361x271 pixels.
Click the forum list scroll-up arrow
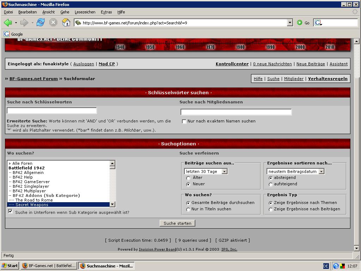tap(112, 163)
